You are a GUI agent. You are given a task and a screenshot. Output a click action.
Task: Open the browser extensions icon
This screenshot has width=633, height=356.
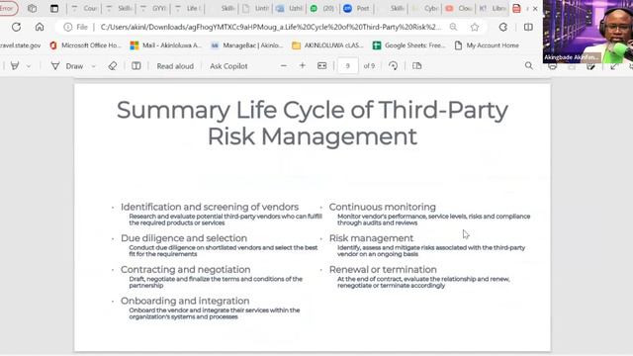[x=503, y=27]
